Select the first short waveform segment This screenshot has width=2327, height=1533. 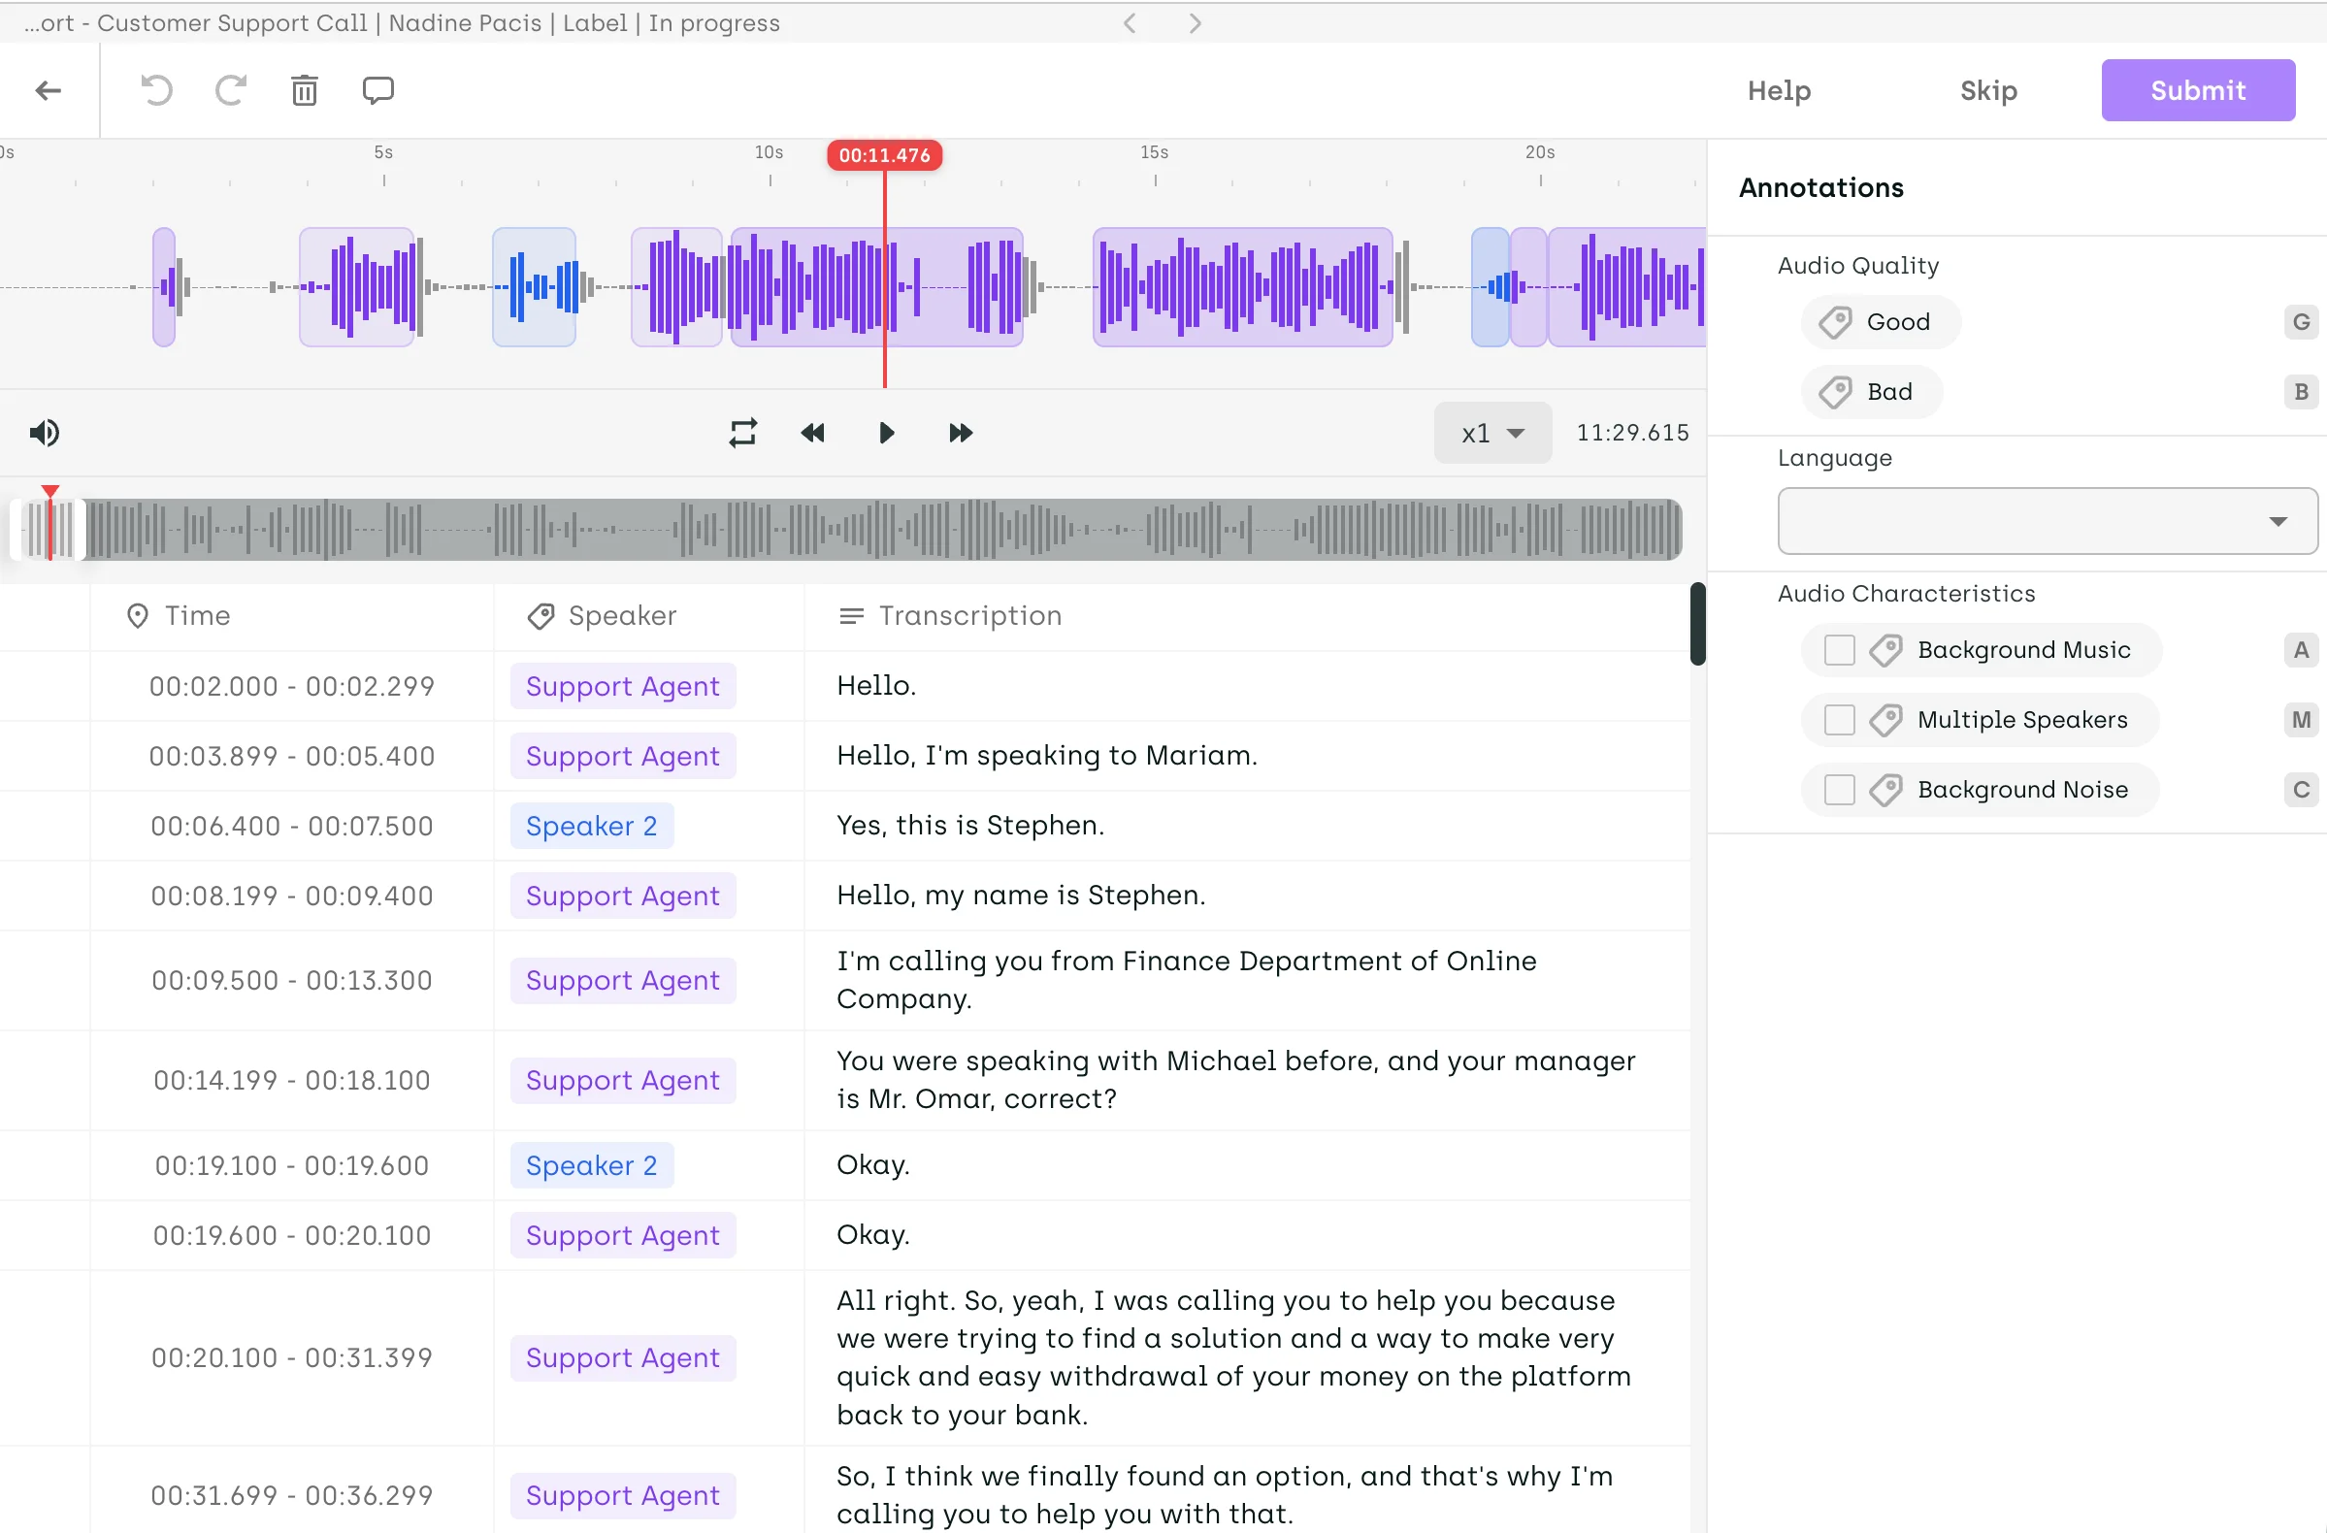(x=163, y=287)
